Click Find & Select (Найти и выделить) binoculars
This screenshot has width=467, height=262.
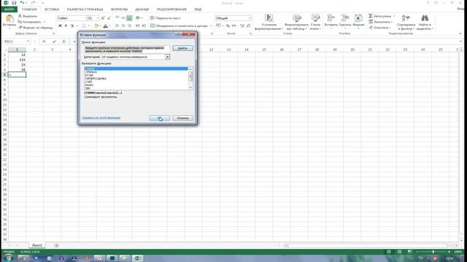(425, 22)
